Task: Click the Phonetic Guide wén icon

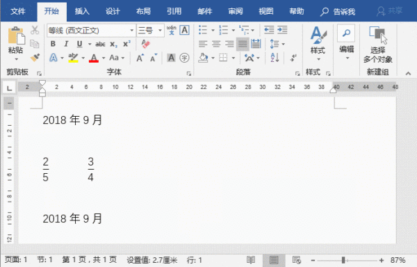Action: [171, 30]
